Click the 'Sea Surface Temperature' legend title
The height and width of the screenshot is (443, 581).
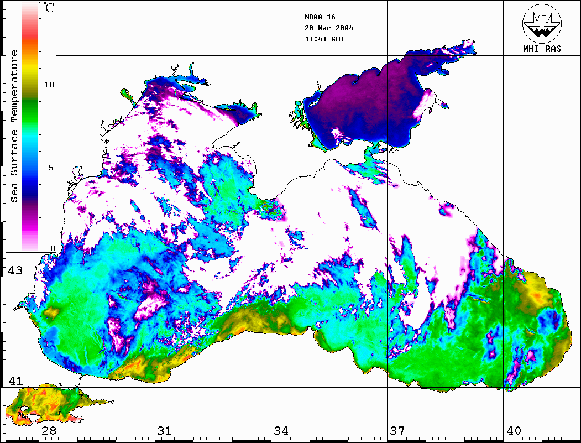[14, 126]
